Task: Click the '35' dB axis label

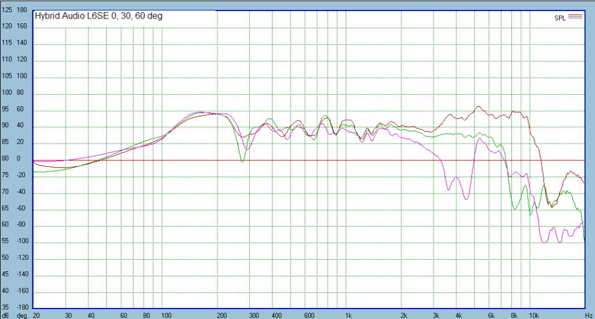Action: click(x=5, y=307)
